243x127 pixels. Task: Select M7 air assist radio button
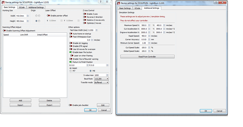pos(71,71)
